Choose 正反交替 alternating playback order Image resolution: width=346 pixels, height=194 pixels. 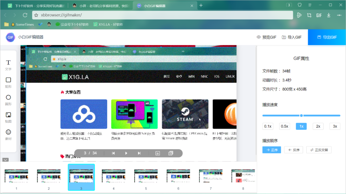pos(319,150)
